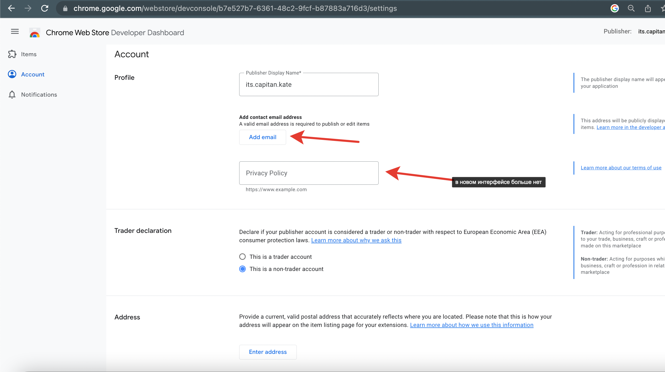Click the Add email button

pyautogui.click(x=263, y=137)
